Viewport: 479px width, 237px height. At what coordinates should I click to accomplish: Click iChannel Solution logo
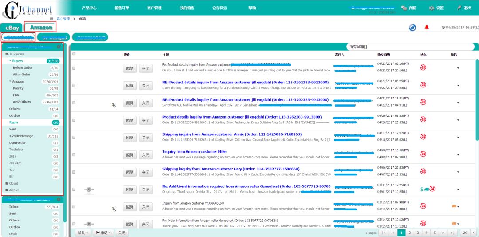27,10
